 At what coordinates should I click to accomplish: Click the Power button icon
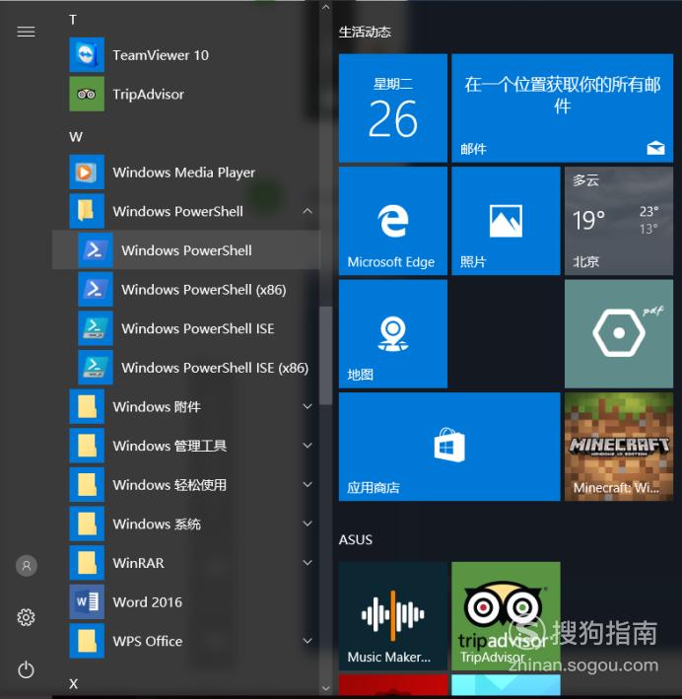(26, 669)
